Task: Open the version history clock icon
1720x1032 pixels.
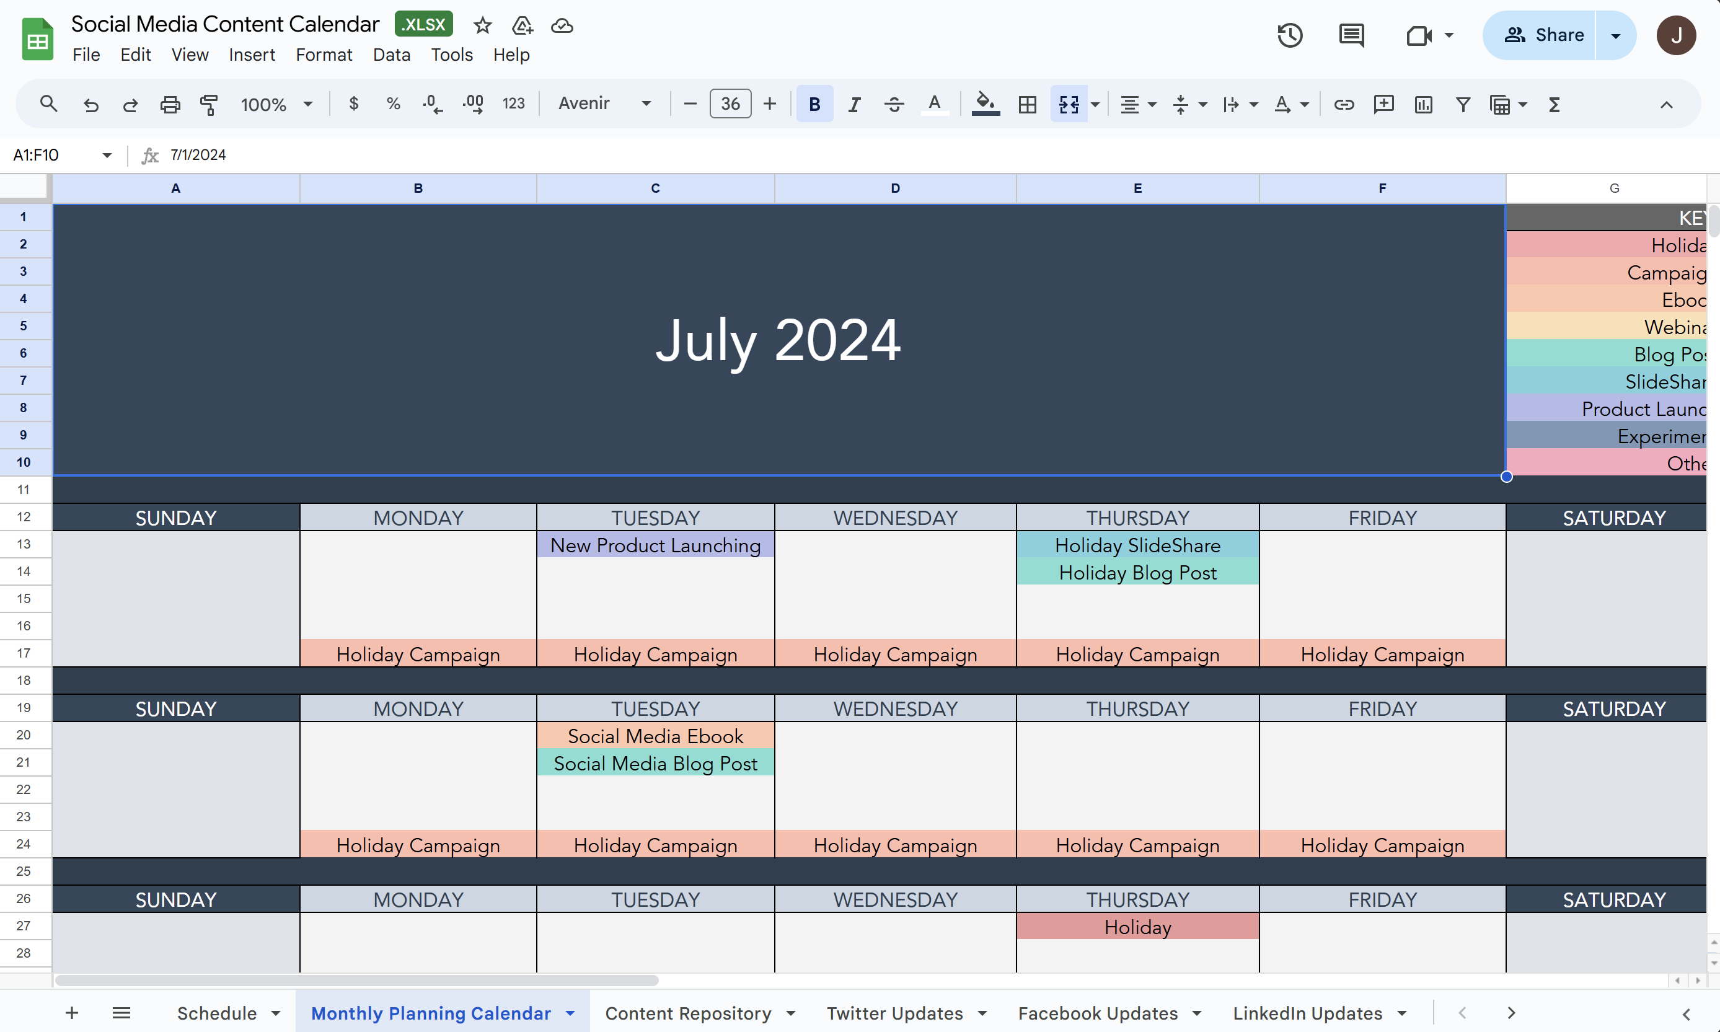Action: [1290, 35]
